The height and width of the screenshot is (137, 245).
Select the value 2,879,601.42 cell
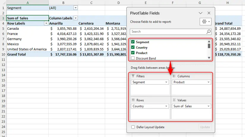(x=91, y=44)
